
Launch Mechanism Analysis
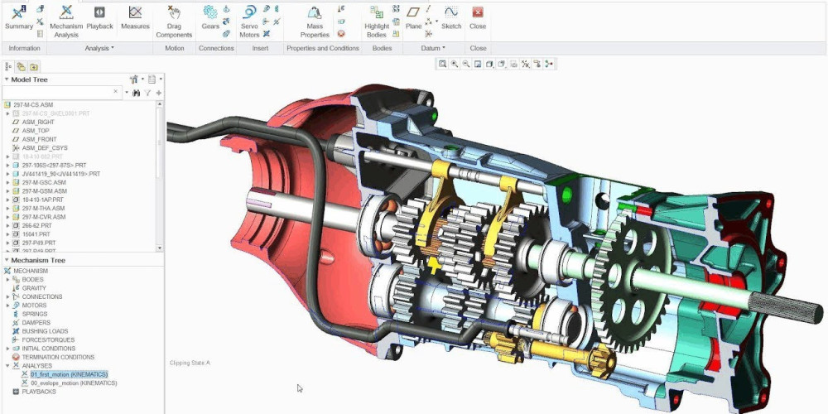tap(66, 22)
